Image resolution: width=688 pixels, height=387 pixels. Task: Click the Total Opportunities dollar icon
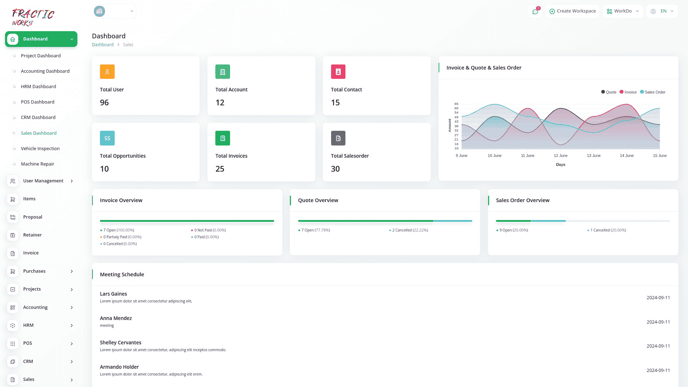click(107, 138)
